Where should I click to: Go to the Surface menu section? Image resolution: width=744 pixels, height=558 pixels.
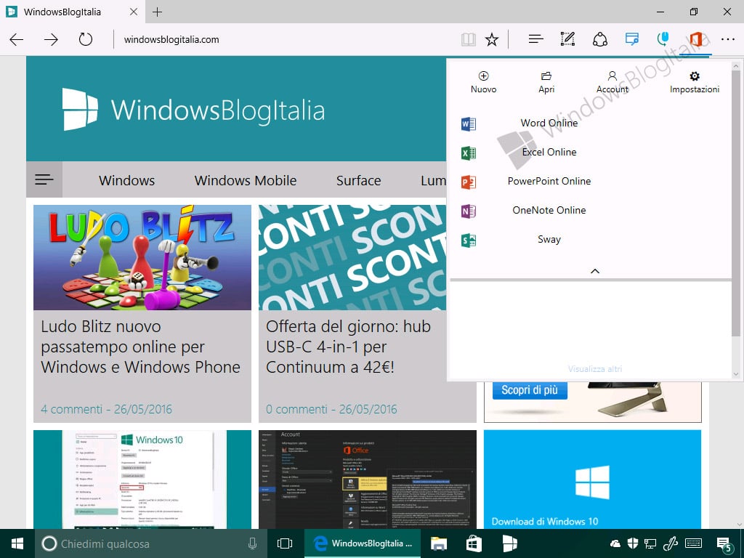(x=359, y=180)
